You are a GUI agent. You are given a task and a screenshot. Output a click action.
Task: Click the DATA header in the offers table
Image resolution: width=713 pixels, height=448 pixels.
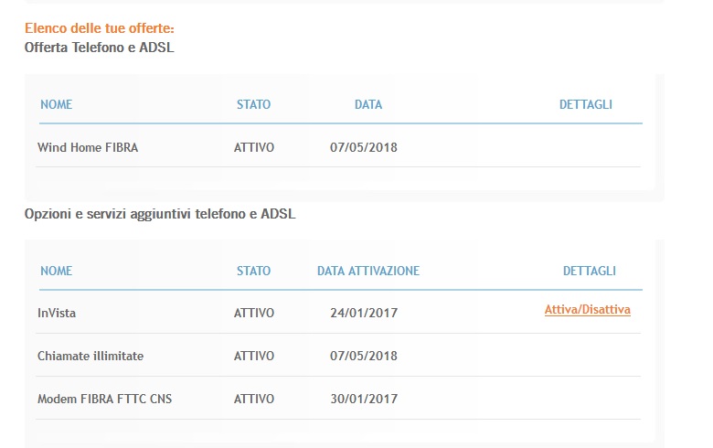(367, 104)
